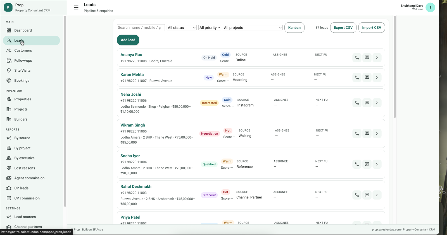This screenshot has height=235, width=447.
Task: Open message icon for Vikram Singh
Action: (x=367, y=134)
